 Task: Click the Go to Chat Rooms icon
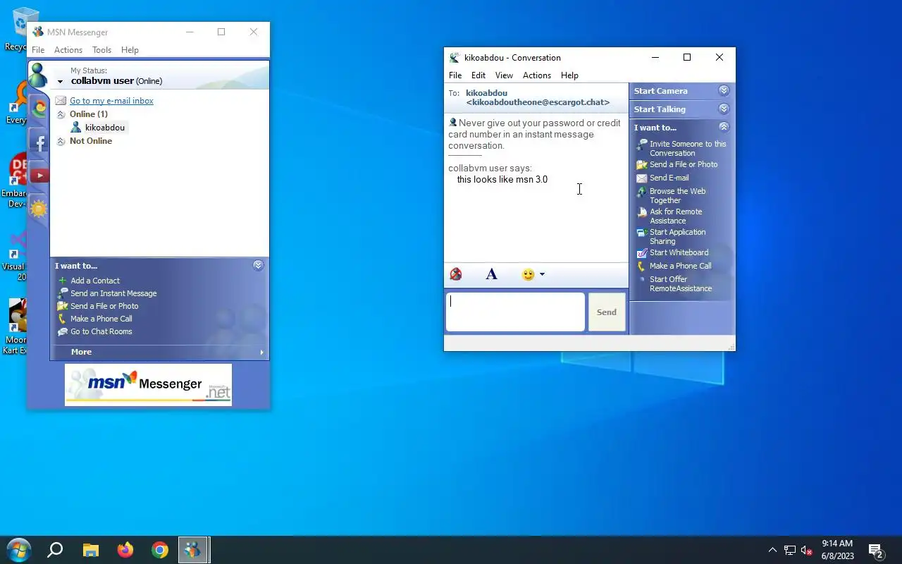pos(63,331)
